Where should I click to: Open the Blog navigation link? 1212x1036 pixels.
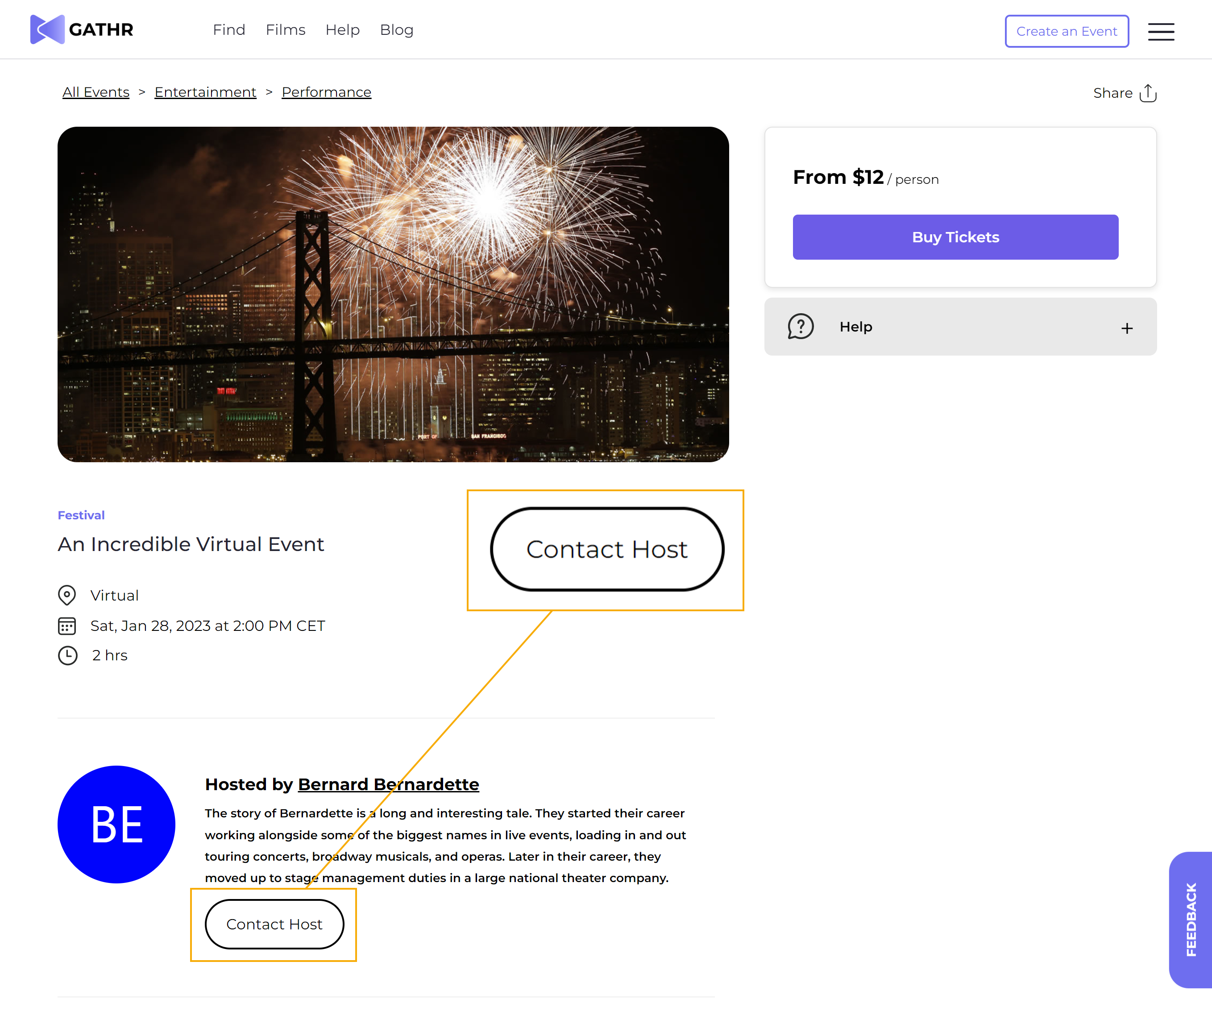(397, 30)
